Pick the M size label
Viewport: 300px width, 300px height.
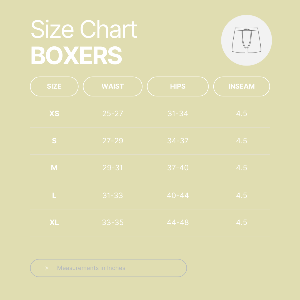(x=54, y=168)
